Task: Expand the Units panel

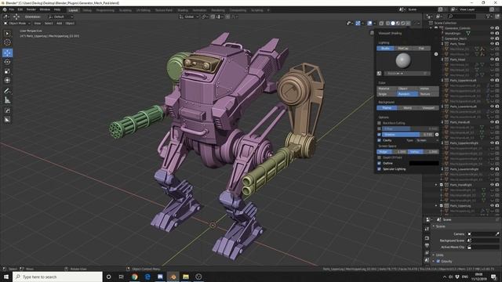Action: coord(434,255)
